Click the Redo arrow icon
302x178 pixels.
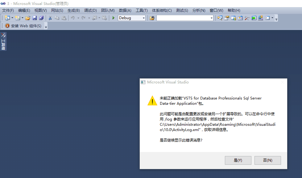83,18
